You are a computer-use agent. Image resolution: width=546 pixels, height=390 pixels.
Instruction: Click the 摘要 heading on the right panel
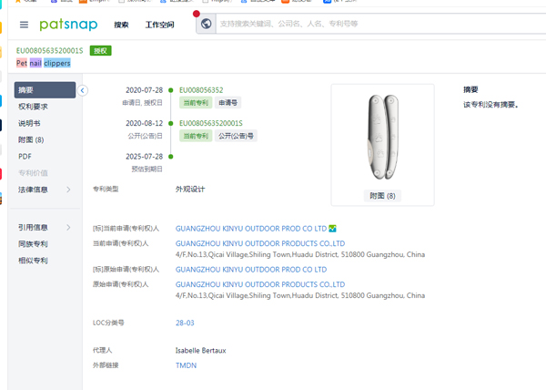pyautogui.click(x=470, y=89)
